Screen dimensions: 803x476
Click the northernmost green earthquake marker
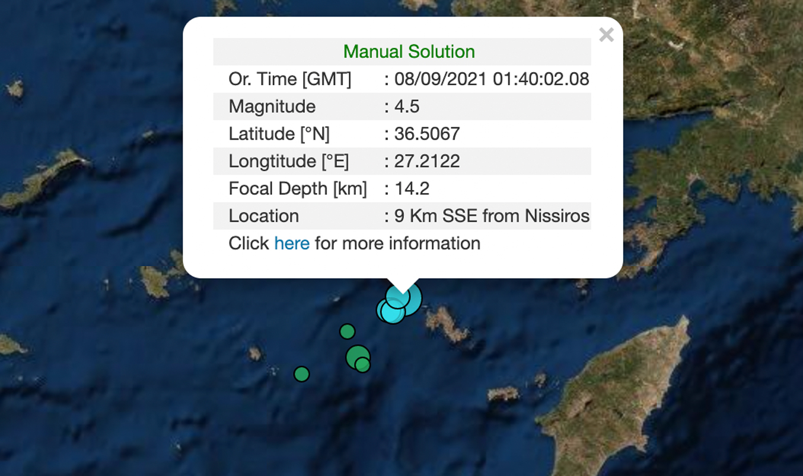(x=348, y=332)
